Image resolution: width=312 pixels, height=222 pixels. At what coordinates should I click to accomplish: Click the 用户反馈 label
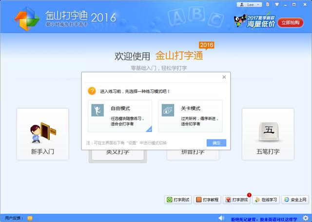[14, 218]
